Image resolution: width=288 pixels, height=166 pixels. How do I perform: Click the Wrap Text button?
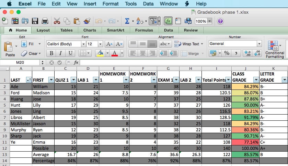click(x=187, y=44)
